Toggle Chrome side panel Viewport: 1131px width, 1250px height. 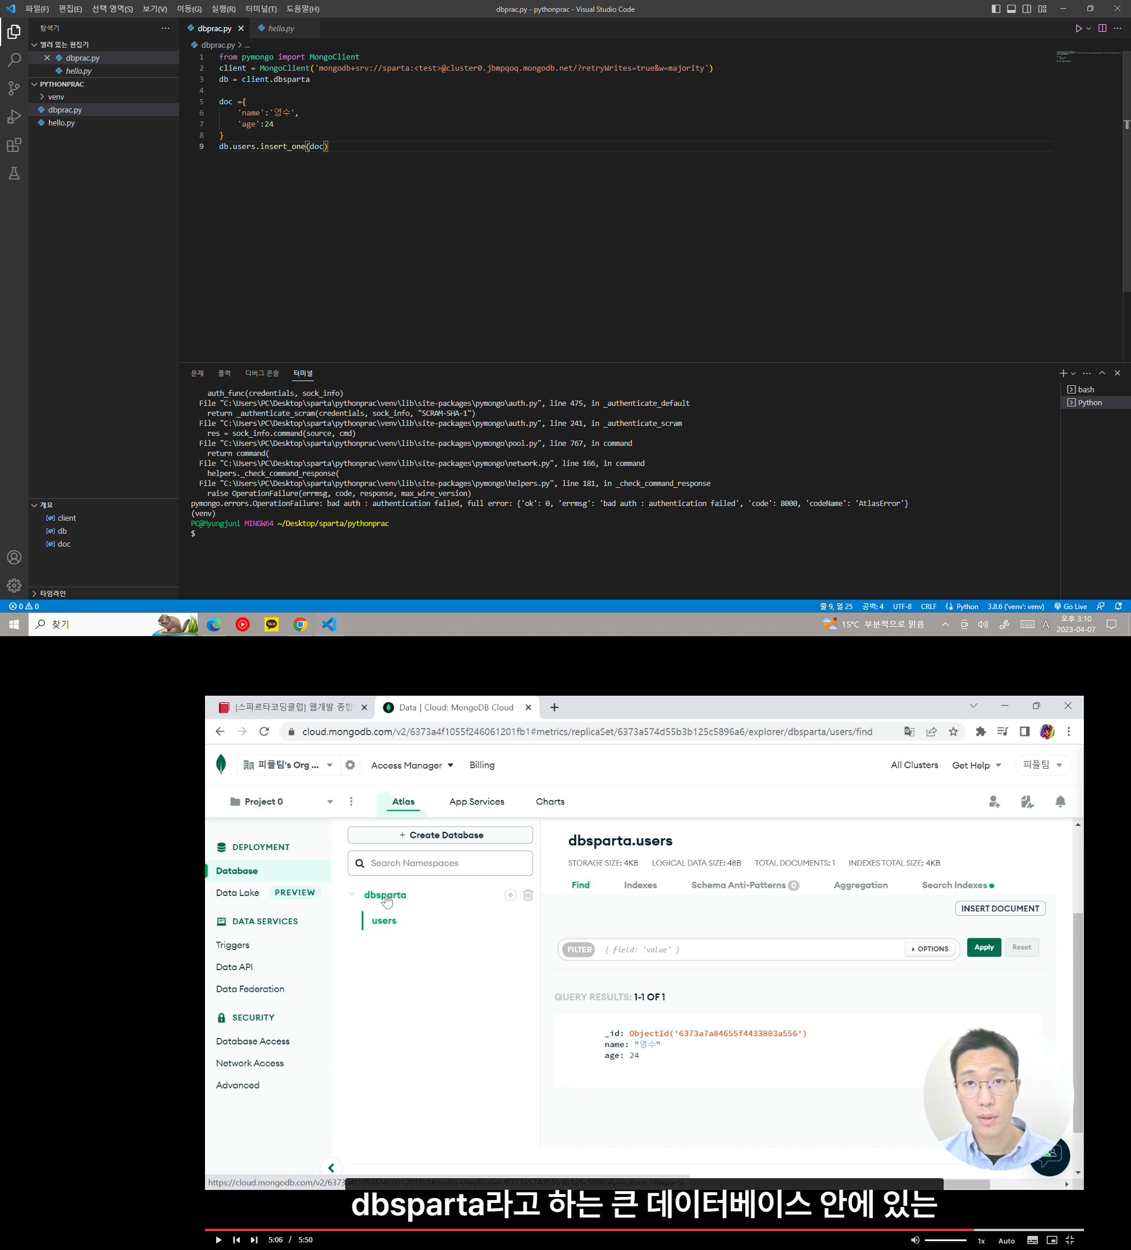point(1024,732)
